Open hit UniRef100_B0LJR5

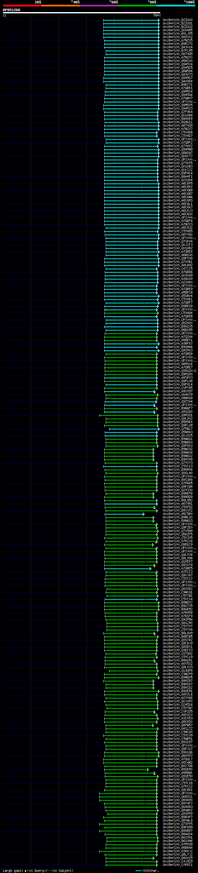[177, 33]
